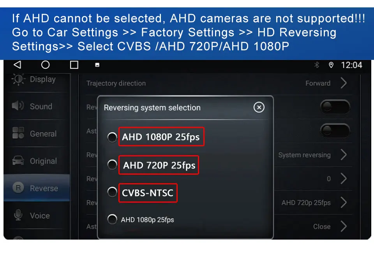The width and height of the screenshot is (374, 254).
Task: Open Display settings brightness icon
Action: tap(18, 79)
